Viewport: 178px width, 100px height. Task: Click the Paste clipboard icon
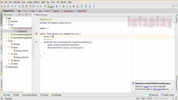(x=26, y=6)
